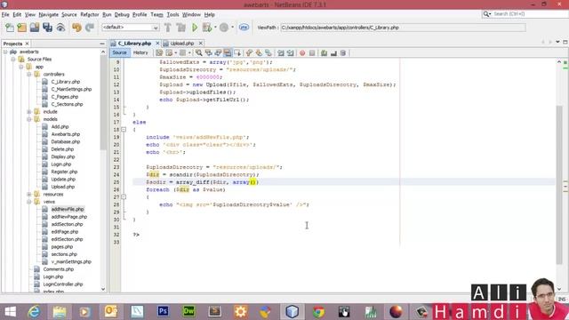Screen dimensions: 569x320
Task: Click the New Project toolbar icon
Action: (21, 28)
